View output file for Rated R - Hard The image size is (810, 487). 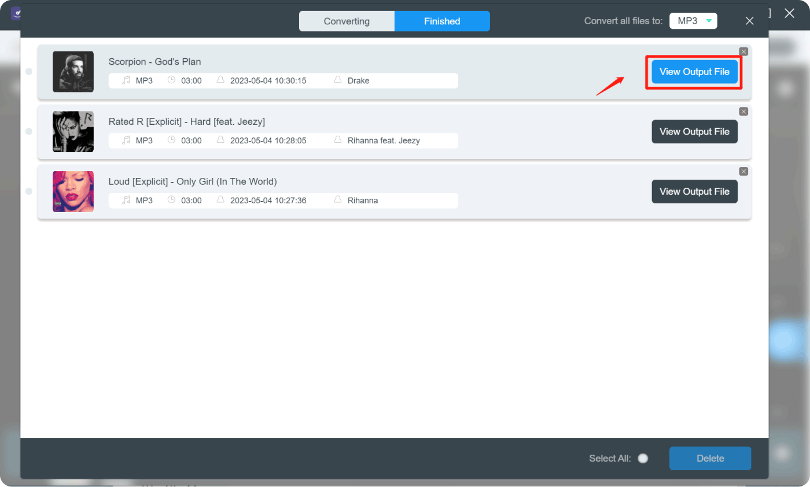(x=694, y=132)
